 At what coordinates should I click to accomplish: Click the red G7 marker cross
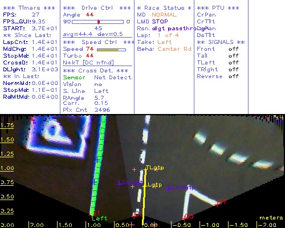[x=217, y=204]
